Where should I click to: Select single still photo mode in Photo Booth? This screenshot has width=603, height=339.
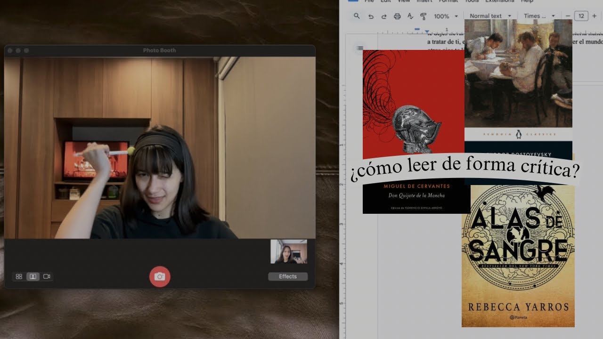point(33,276)
